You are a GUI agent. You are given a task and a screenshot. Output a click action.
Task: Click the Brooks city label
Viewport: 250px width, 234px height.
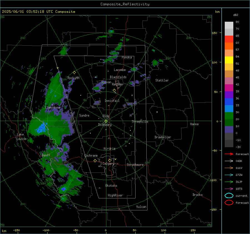click(x=197, y=195)
